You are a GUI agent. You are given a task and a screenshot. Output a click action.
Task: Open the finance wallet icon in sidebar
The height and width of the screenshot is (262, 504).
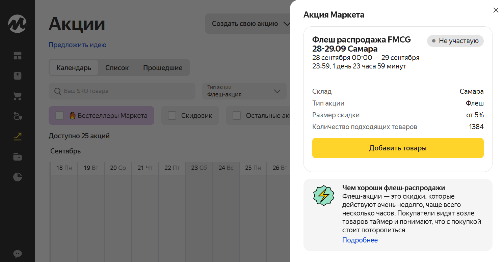[18, 157]
